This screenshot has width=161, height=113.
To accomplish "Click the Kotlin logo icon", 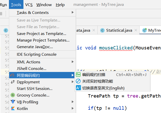I will pos(13,108).
